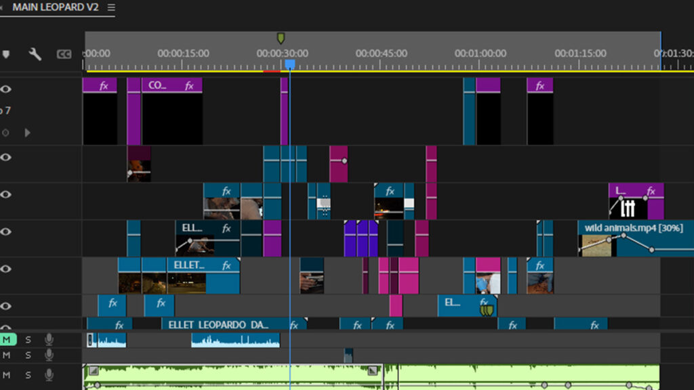The width and height of the screenshot is (694, 390).
Task: Unmute the first audio track (green M)
Action: (7, 339)
